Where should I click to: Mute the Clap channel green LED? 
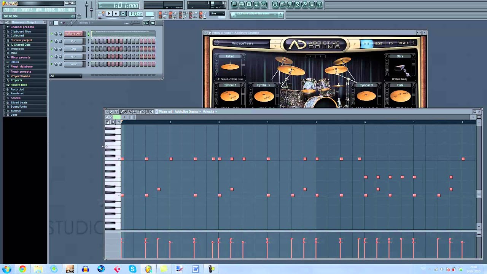pos(51,49)
